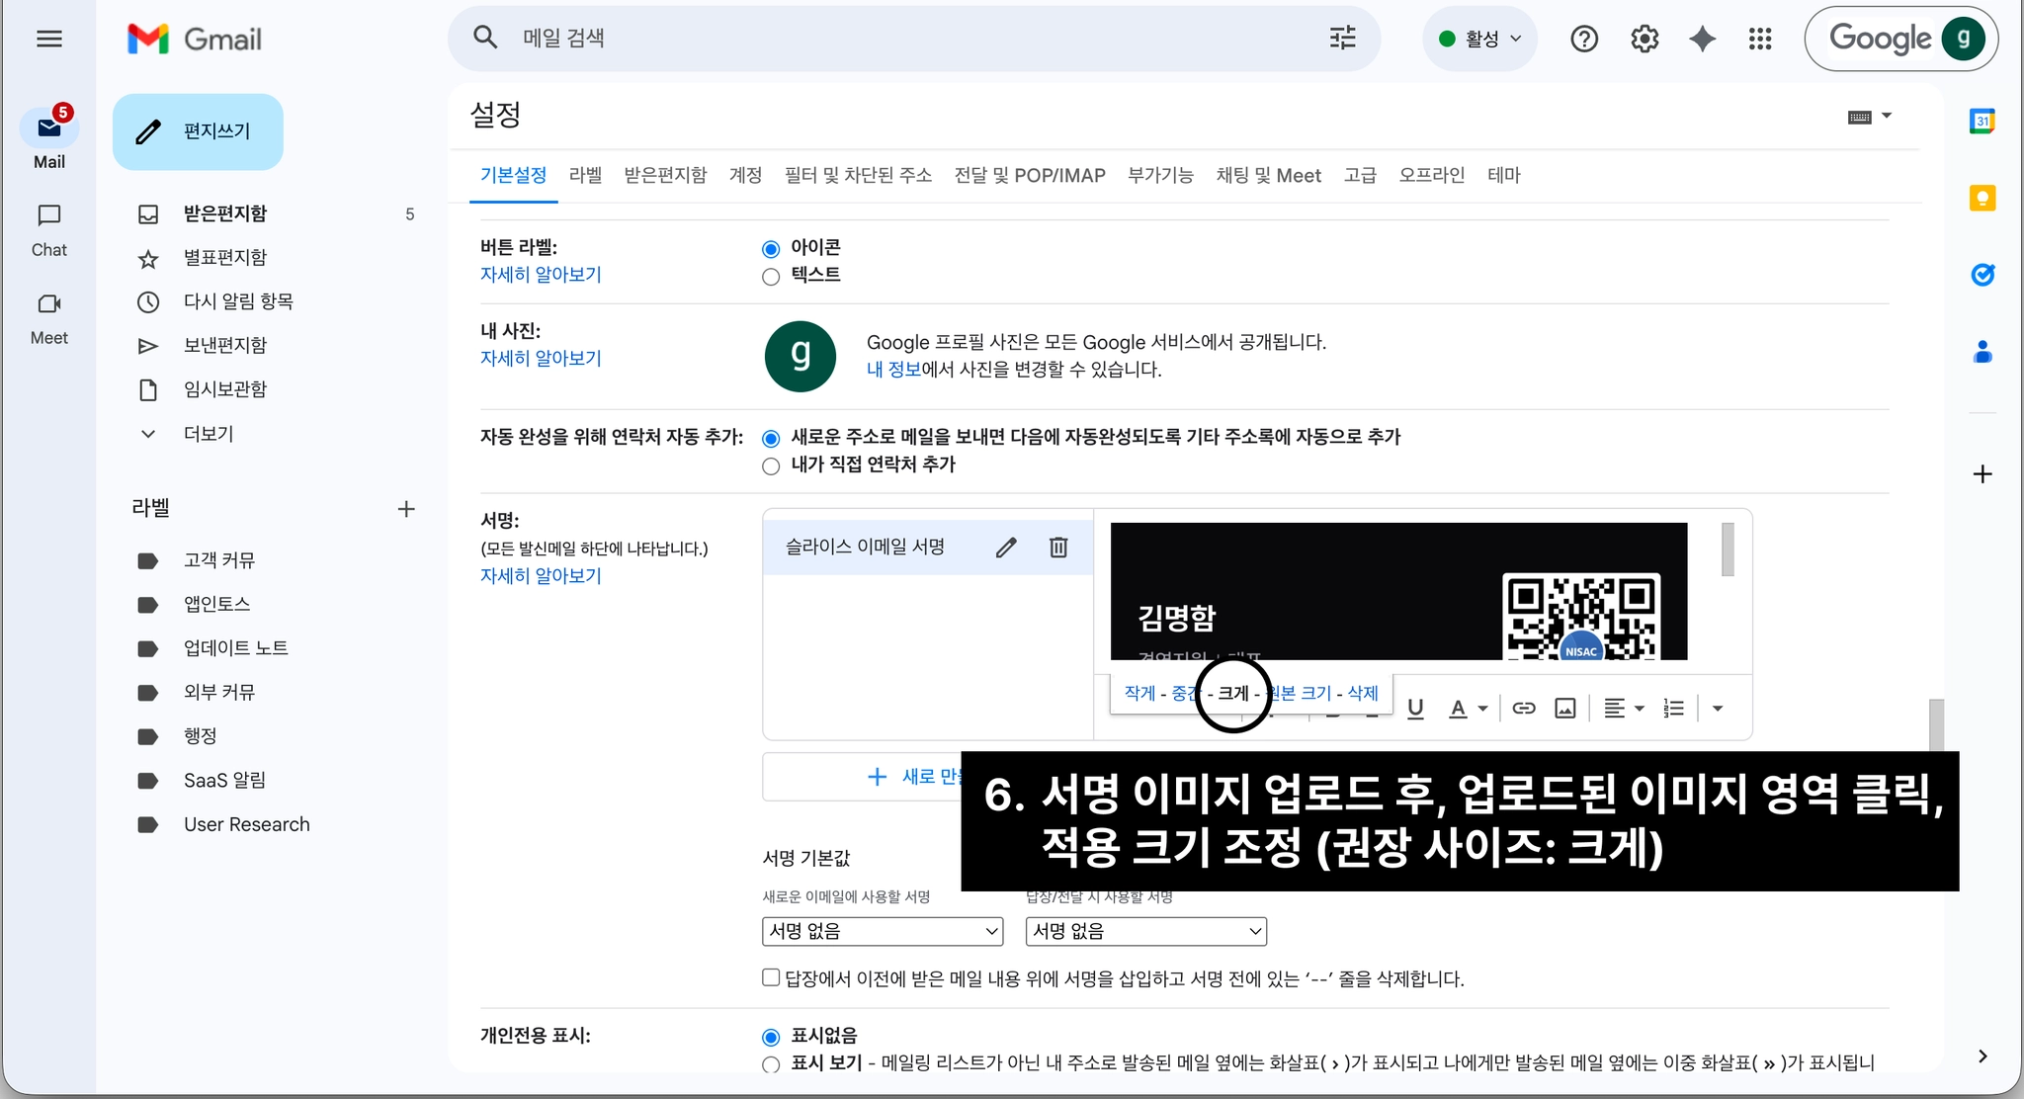Click the 편지쓰기 compose button
Screen dimensions: 2024x1099
tap(198, 131)
